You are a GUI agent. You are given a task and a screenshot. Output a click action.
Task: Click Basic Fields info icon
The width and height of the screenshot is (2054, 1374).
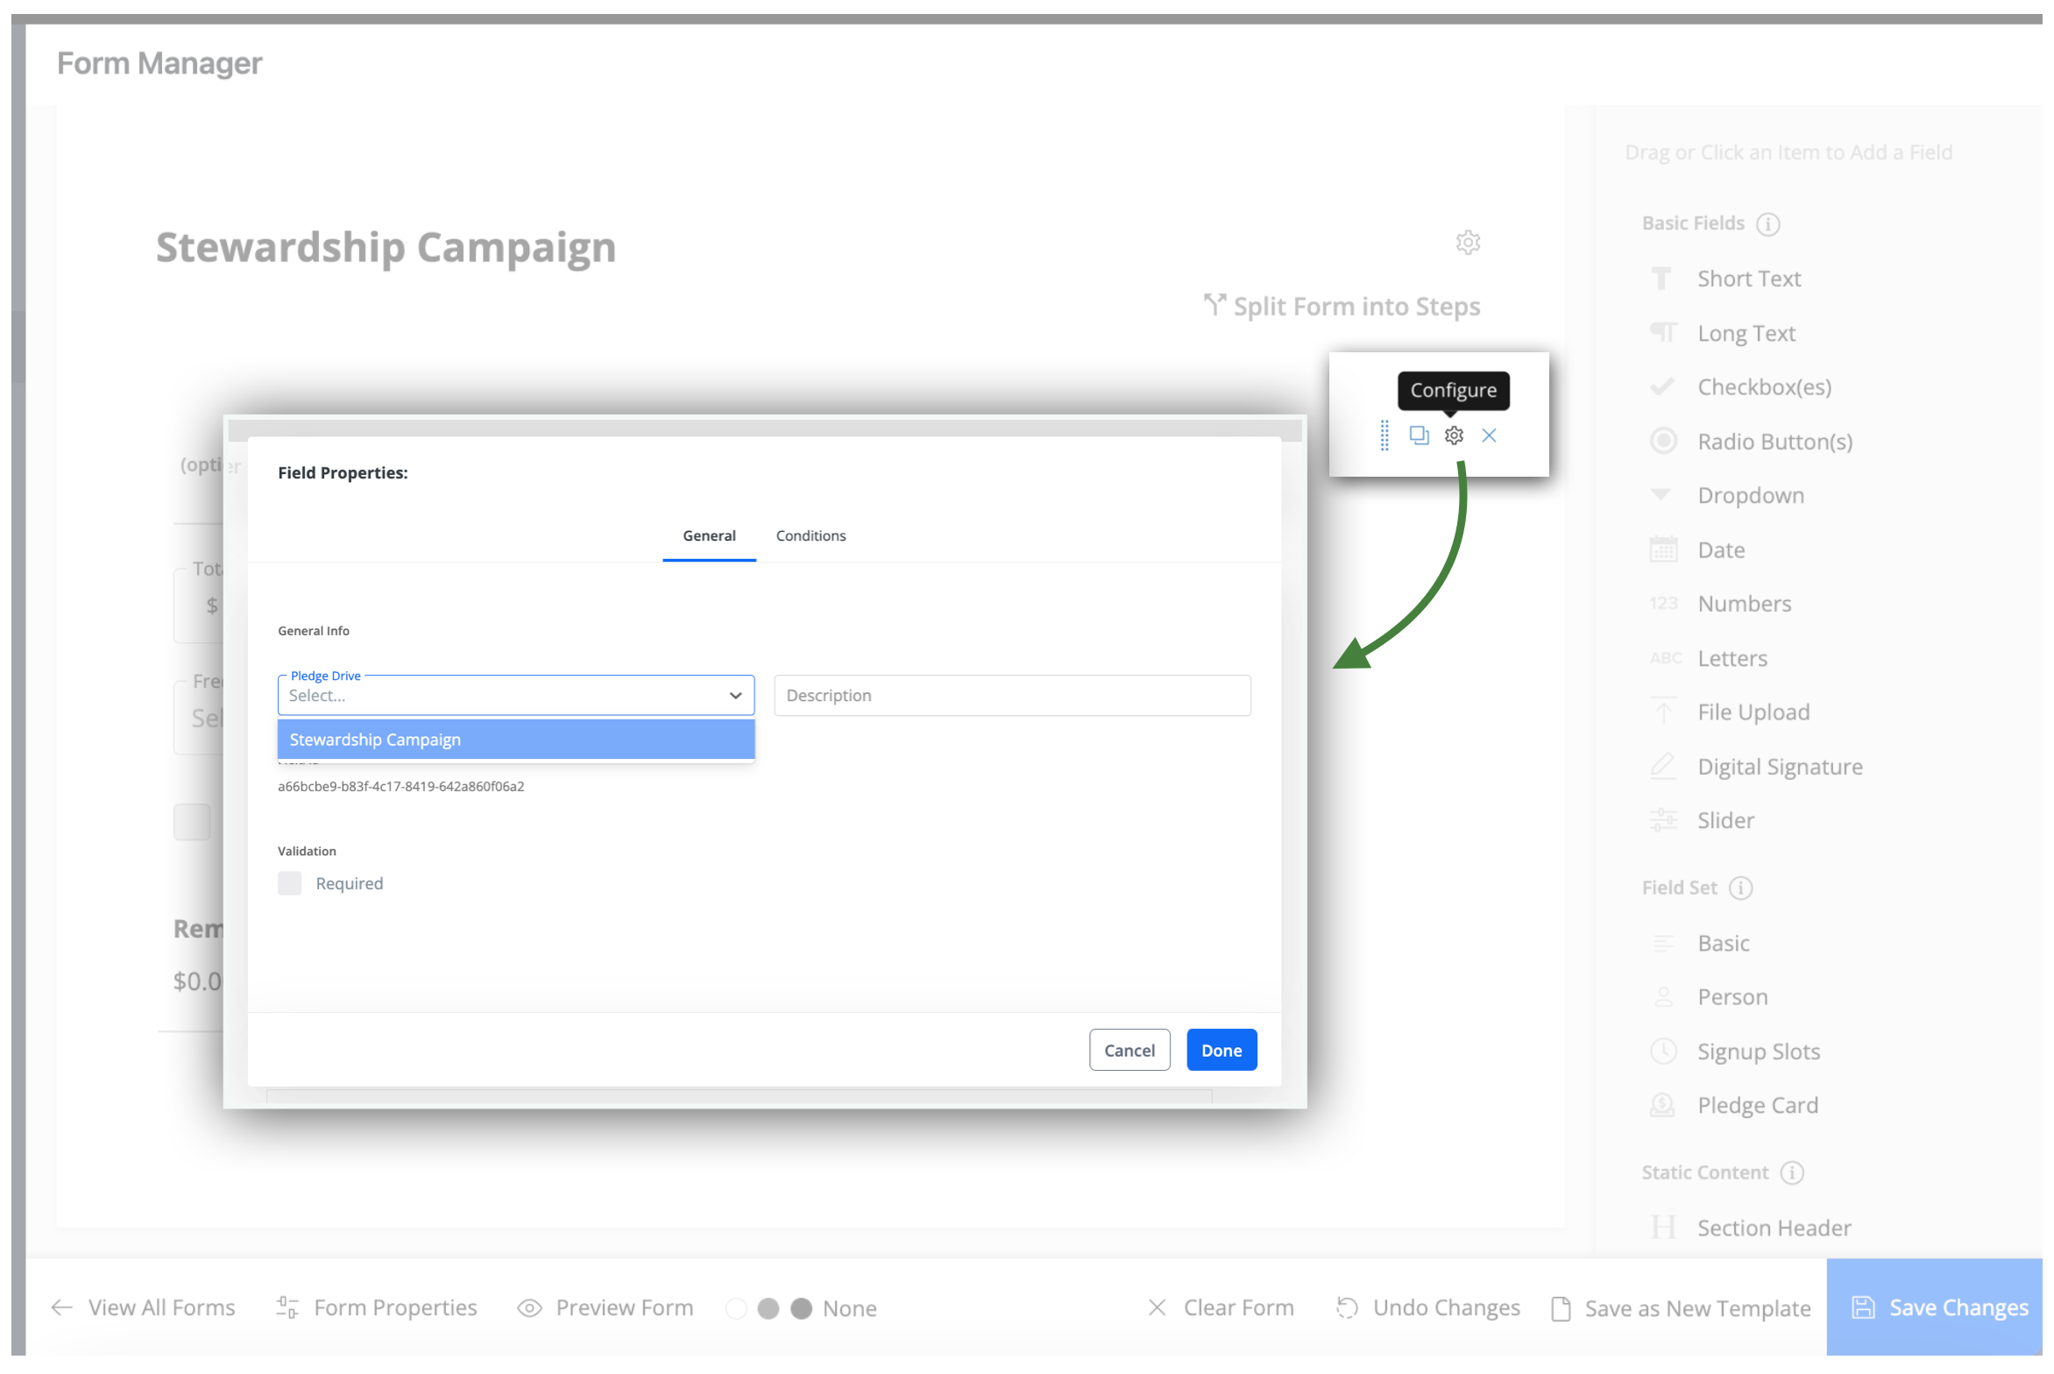1767,224
